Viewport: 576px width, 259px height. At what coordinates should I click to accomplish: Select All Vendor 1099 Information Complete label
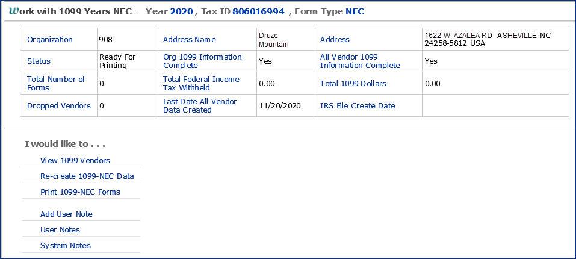[x=359, y=61]
